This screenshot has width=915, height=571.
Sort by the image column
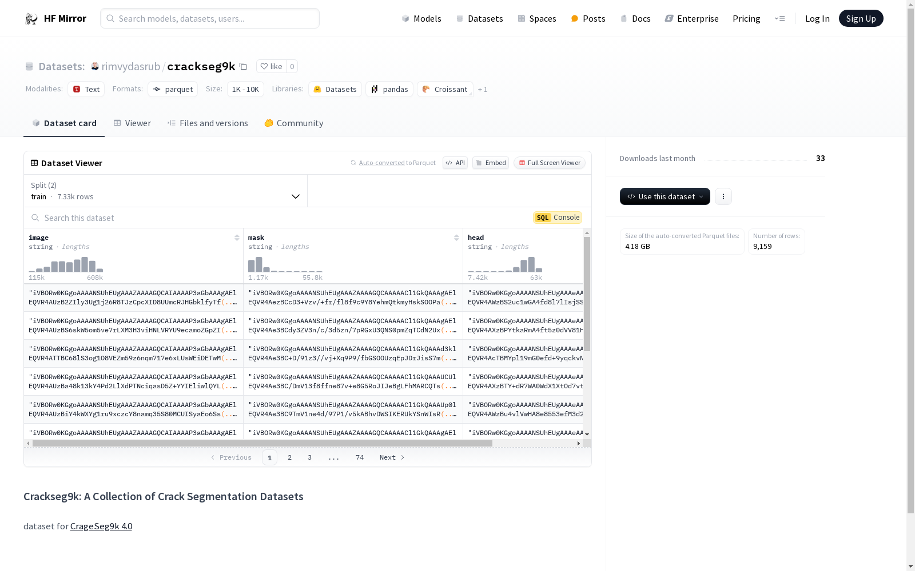[x=237, y=238]
